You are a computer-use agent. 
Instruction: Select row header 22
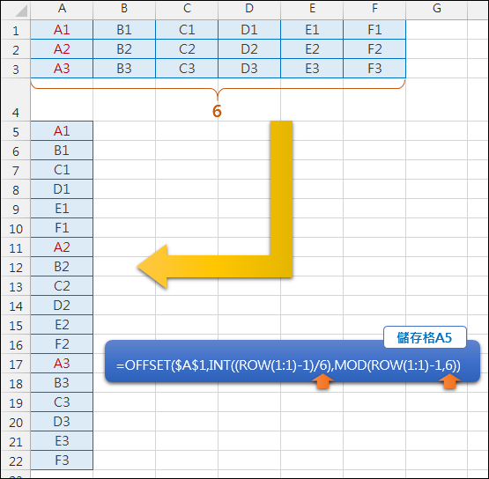(x=16, y=461)
